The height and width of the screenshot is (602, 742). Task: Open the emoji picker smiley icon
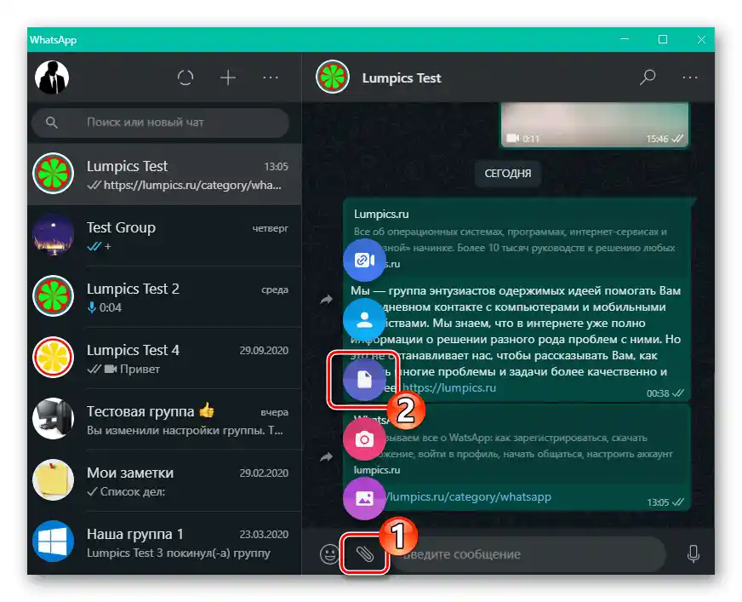pos(329,553)
